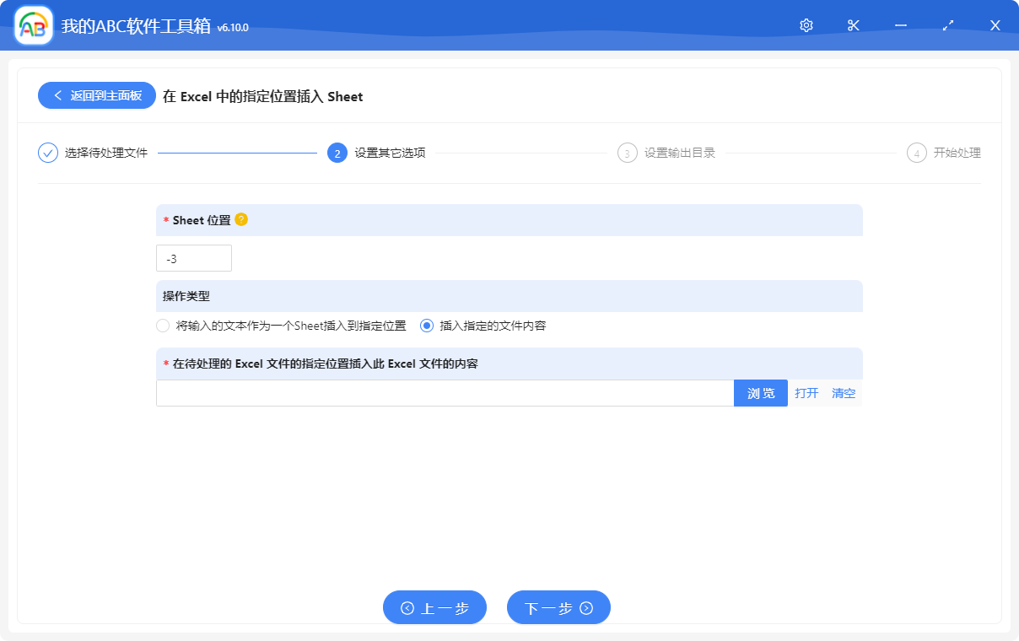Click the scissors icon in title bar
1019x641 pixels.
(x=853, y=25)
